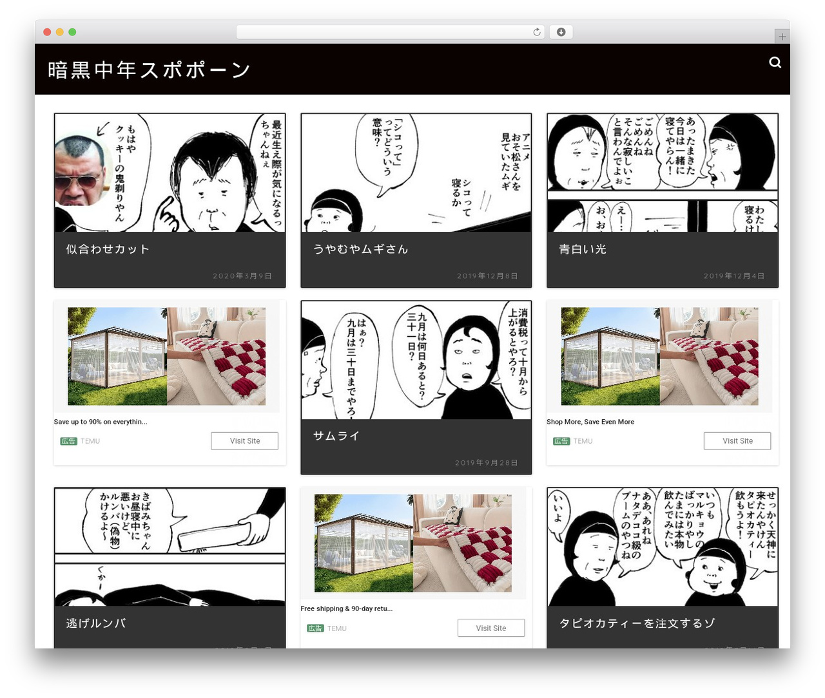Click the 2019年9月28日 post date

(x=487, y=463)
